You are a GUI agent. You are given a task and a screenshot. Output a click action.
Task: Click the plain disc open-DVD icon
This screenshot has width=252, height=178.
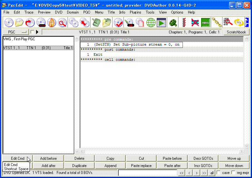9,22
